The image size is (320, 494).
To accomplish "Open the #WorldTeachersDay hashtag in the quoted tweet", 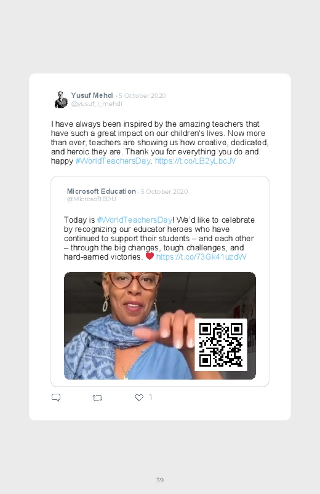I will pos(135,220).
